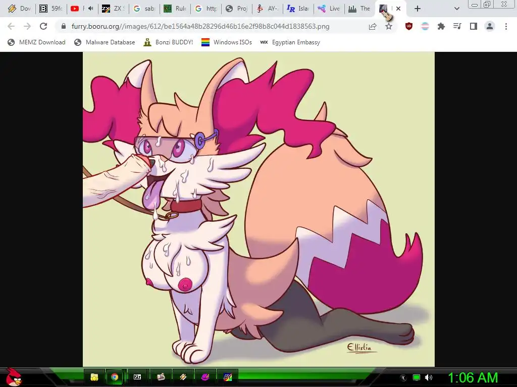Switch to the 'The' tab
Image resolution: width=517 pixels, height=387 pixels.
360,9
